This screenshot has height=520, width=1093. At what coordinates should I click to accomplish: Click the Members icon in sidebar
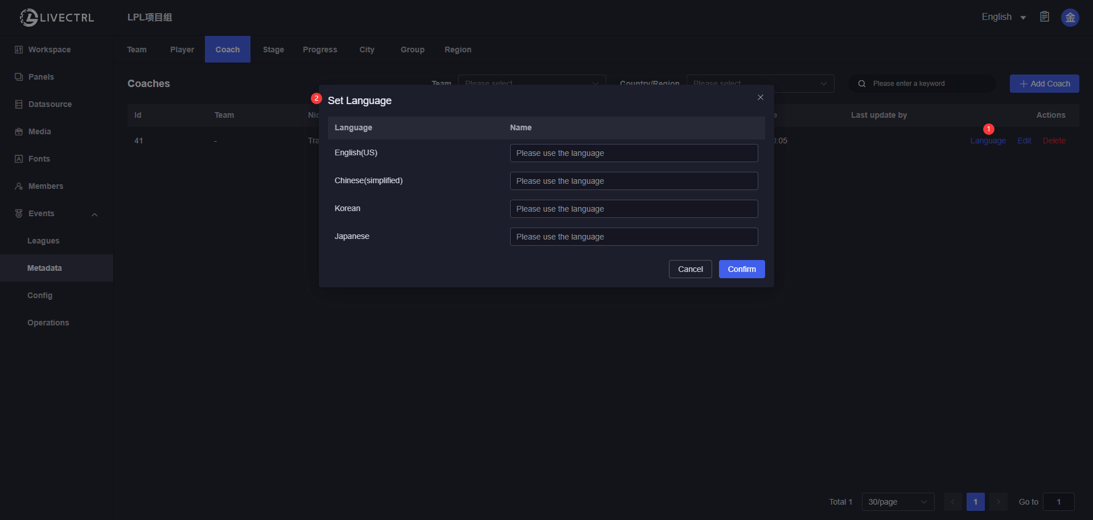(x=19, y=186)
